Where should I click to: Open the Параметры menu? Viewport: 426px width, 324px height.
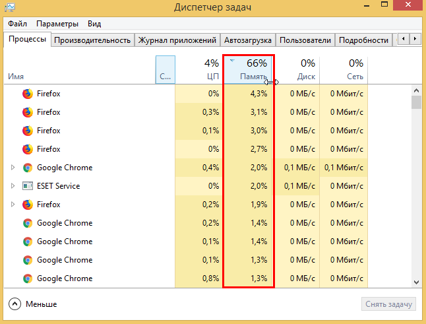[57, 24]
